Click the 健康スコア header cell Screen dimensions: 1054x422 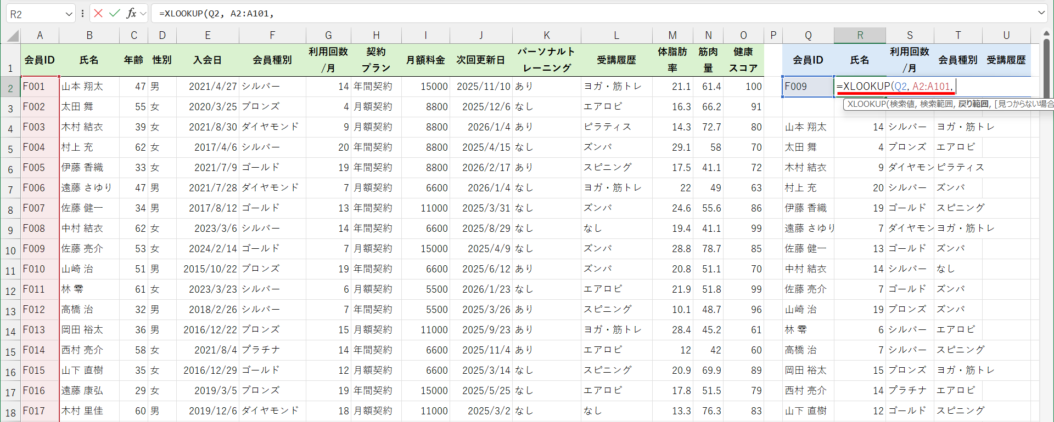pyautogui.click(x=743, y=60)
